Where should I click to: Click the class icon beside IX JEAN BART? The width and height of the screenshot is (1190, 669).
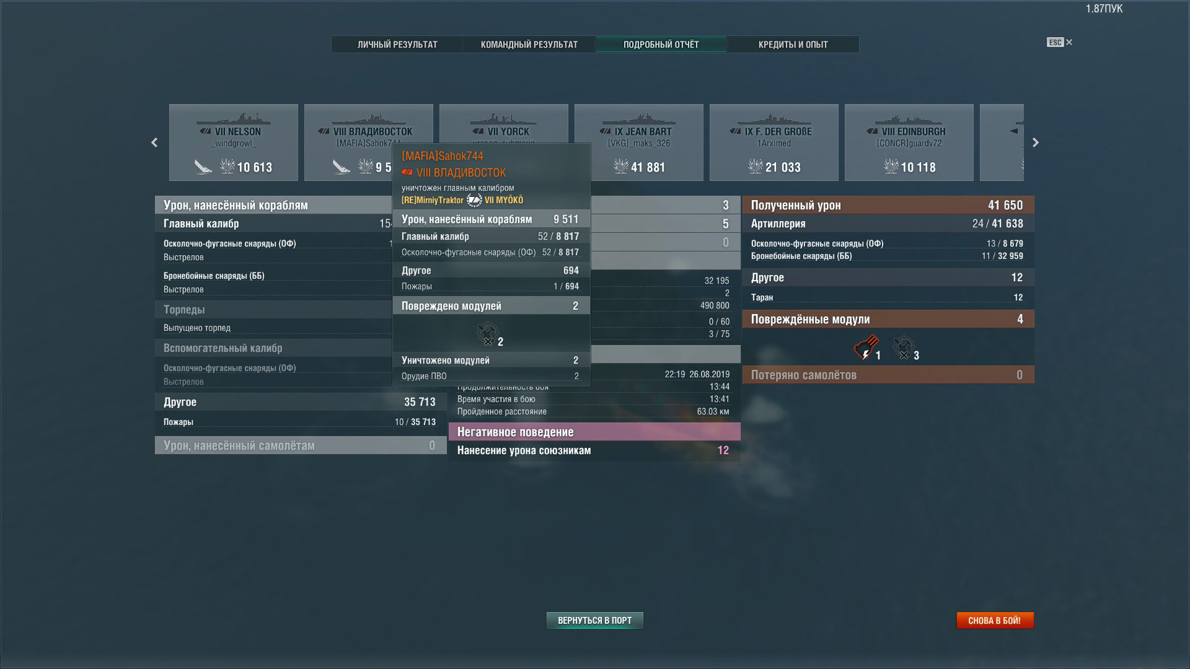606,131
